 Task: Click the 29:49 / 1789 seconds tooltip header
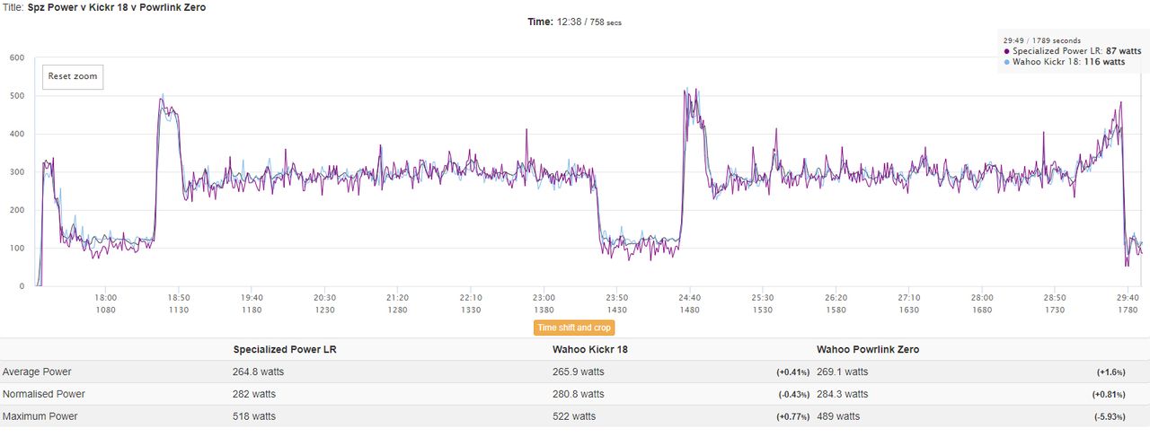click(x=1042, y=40)
